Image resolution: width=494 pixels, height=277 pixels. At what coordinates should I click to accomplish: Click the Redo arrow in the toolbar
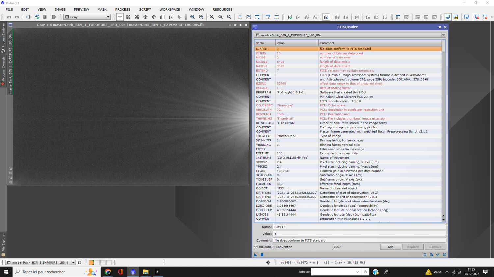click(x=17, y=17)
